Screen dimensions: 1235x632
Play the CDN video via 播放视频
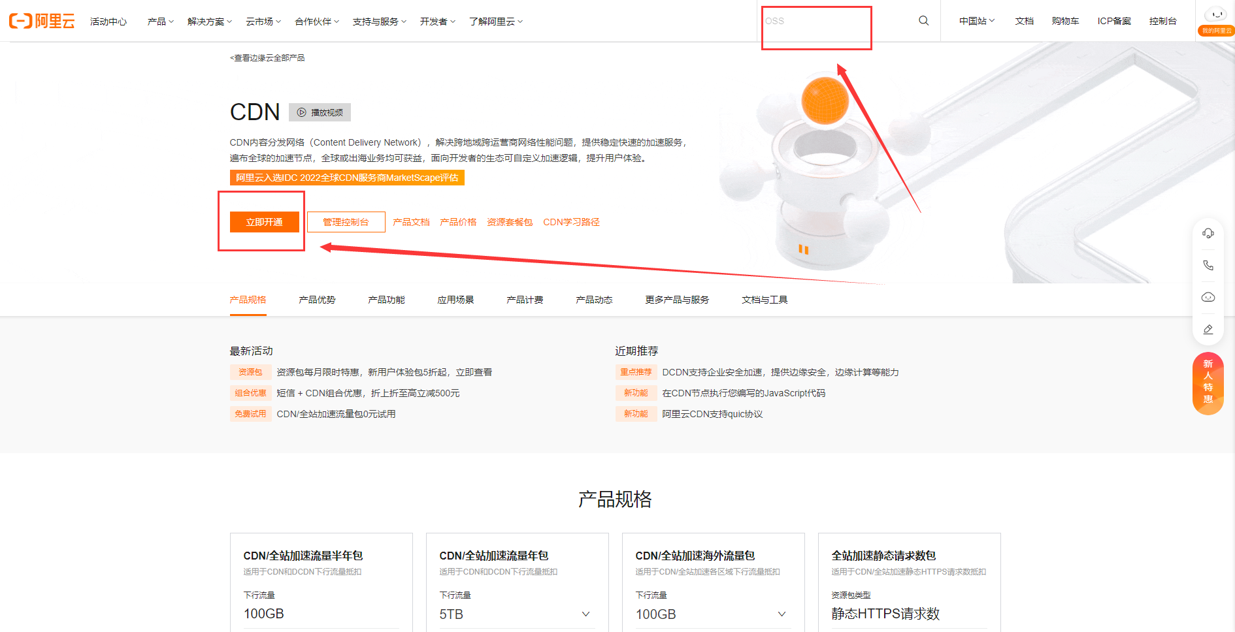point(320,112)
